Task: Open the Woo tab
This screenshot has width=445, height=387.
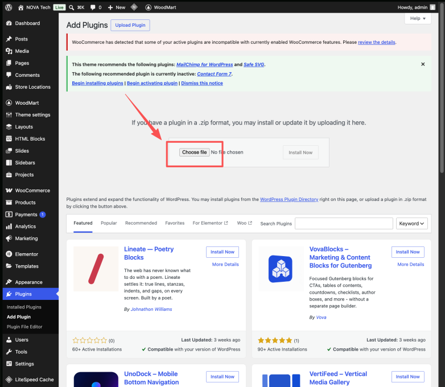Action: point(244,223)
